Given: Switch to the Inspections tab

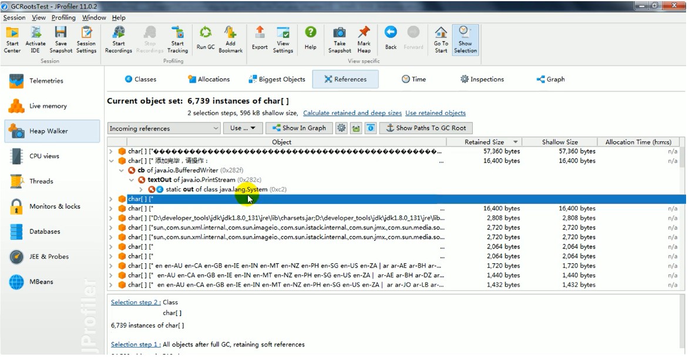Looking at the screenshot, I should click(482, 79).
